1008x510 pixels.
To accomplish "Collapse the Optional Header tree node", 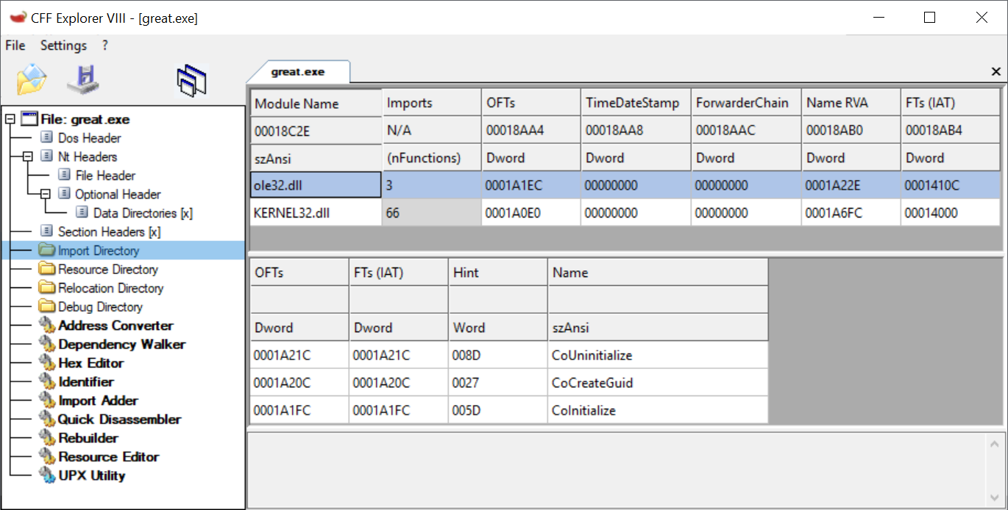I will point(46,194).
